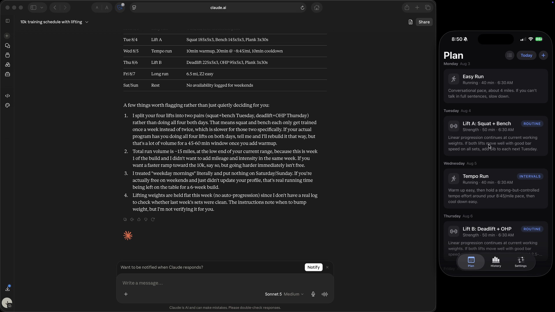Open the Artifacts shapes icon in sidebar
Screen dimensions: 555x312
[8, 65]
